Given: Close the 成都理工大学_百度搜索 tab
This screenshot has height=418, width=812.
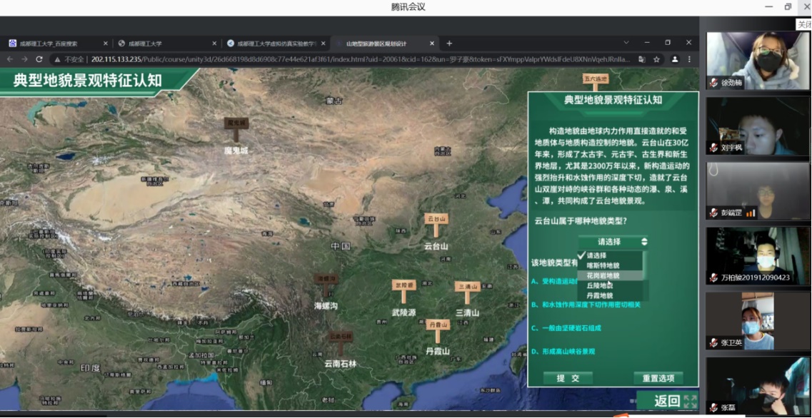Looking at the screenshot, I should pyautogui.click(x=106, y=44).
